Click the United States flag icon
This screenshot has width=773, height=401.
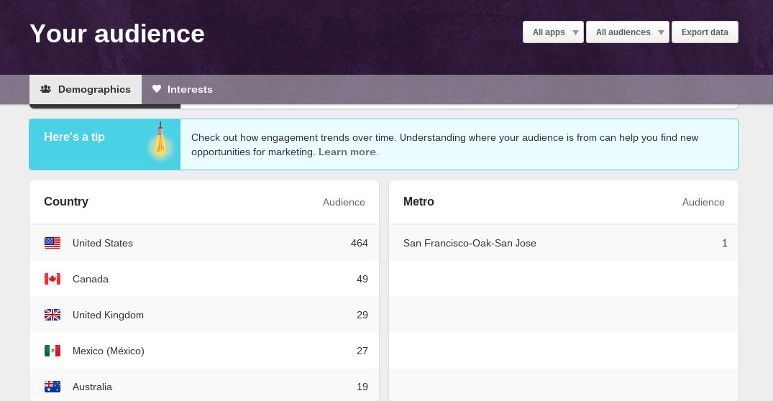[x=52, y=243]
